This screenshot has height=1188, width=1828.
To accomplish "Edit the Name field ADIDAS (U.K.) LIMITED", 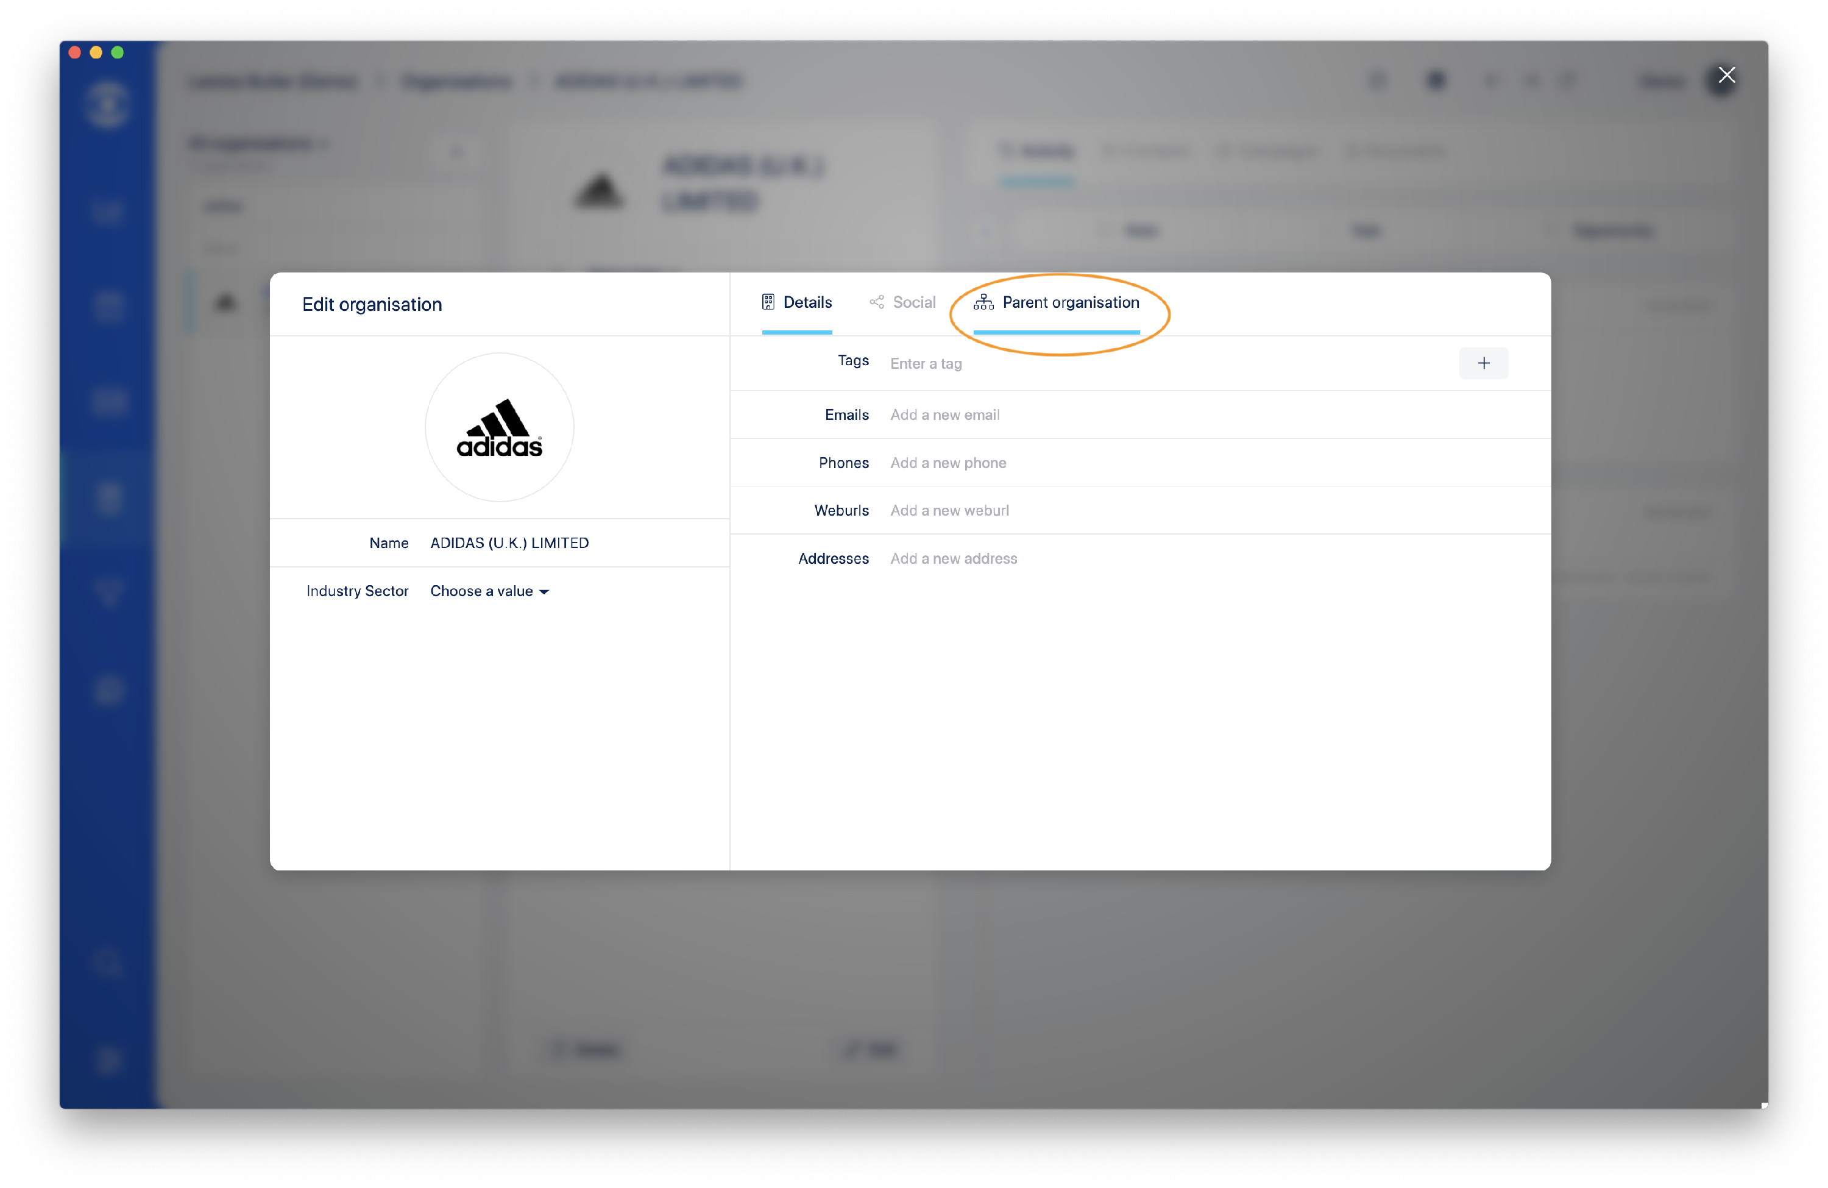I will click(x=509, y=542).
